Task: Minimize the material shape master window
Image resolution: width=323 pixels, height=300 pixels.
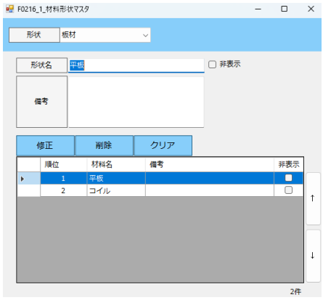Action: point(258,9)
